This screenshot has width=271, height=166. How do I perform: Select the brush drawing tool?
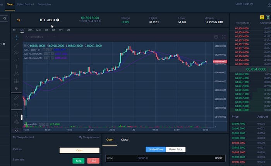pos(16,60)
